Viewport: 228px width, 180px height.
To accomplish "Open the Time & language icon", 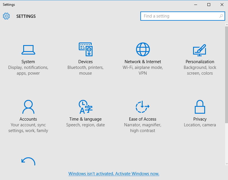I will [x=86, y=107].
